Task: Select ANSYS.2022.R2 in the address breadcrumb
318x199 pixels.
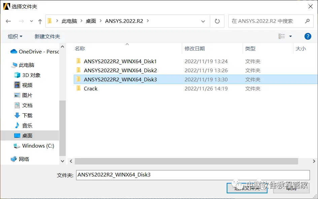Action: coord(124,21)
